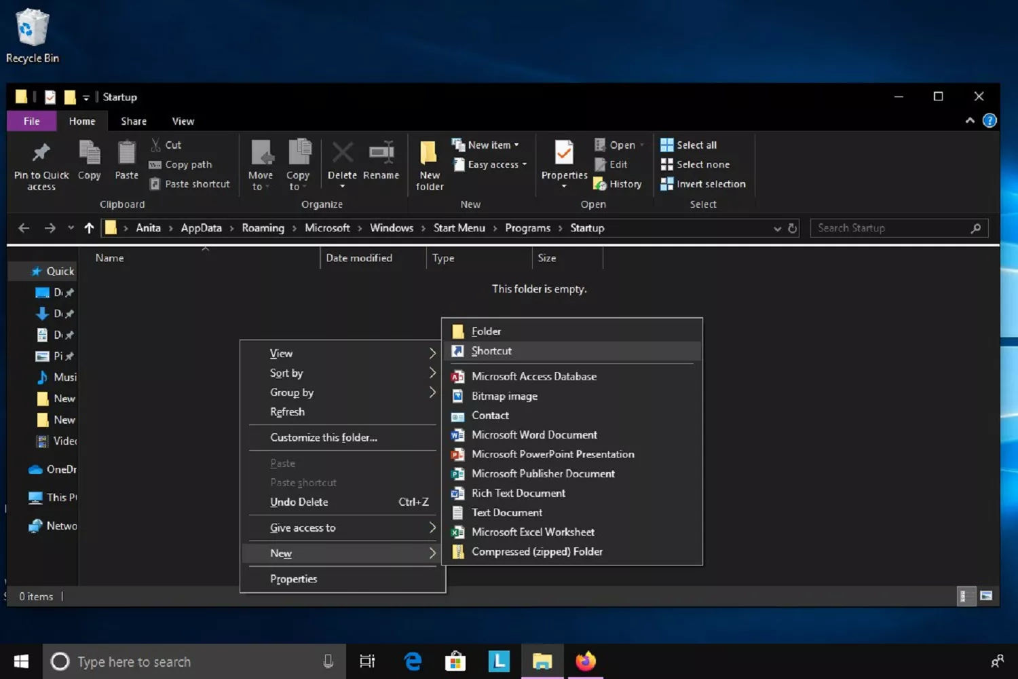Select Shortcut from the New submenu
The width and height of the screenshot is (1018, 679).
click(491, 350)
